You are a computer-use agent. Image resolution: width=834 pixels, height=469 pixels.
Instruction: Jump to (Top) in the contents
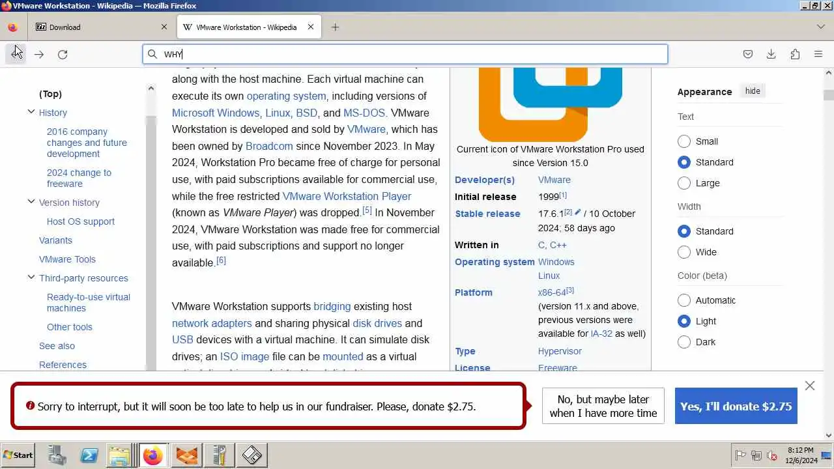coord(50,94)
